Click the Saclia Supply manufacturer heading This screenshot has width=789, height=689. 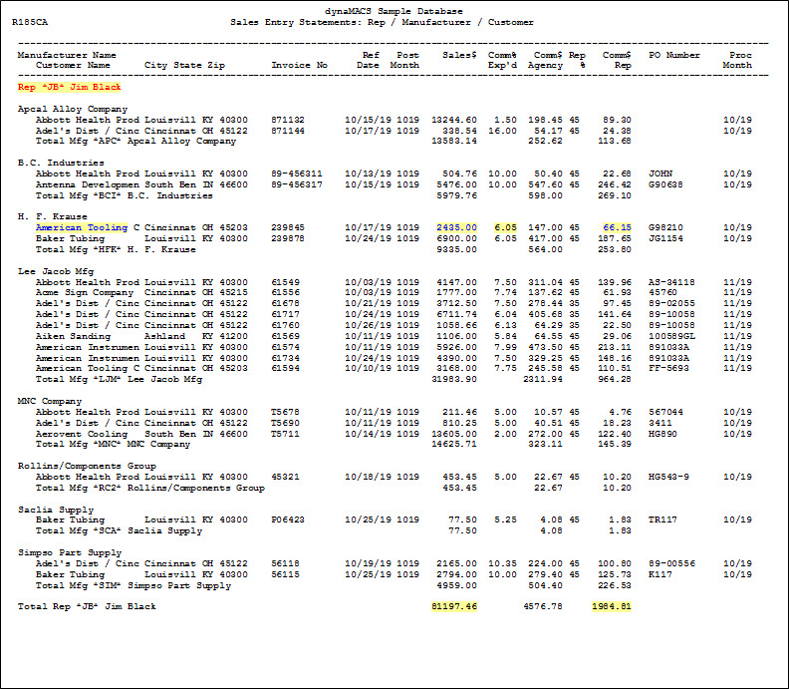56,510
